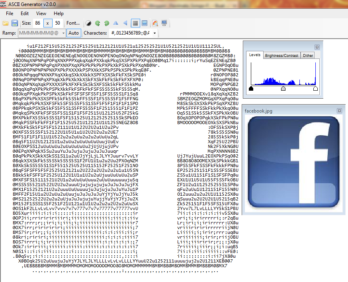348x282 pixels.
Task: Open the Font... dialog
Action: 73,23
